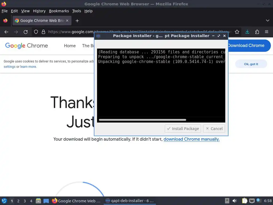
Task: Click the show desktop taskbar icon
Action: [x=46, y=201]
